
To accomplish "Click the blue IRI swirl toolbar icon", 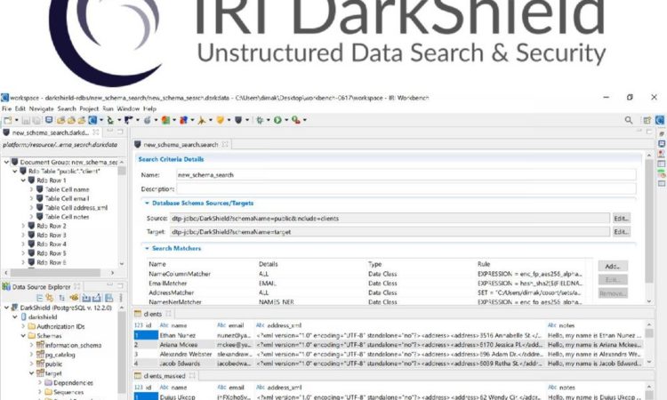I will pyautogui.click(x=92, y=120).
